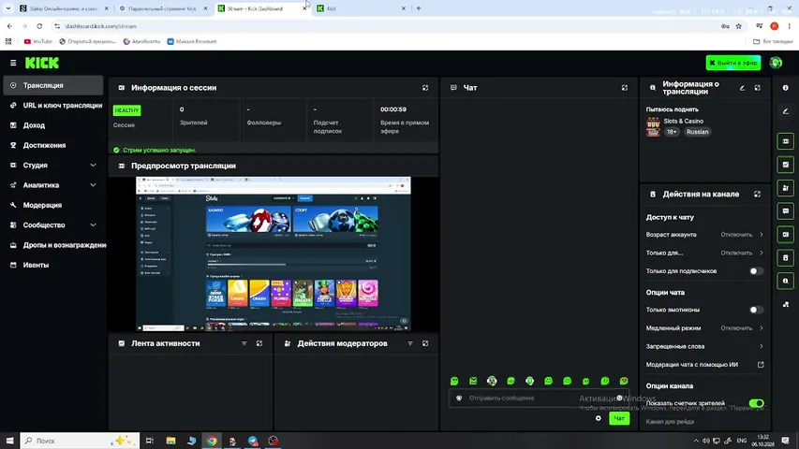Click the Windows taskbar search box
Image resolution: width=799 pixels, height=449 pixels.
pyautogui.click(x=80, y=441)
